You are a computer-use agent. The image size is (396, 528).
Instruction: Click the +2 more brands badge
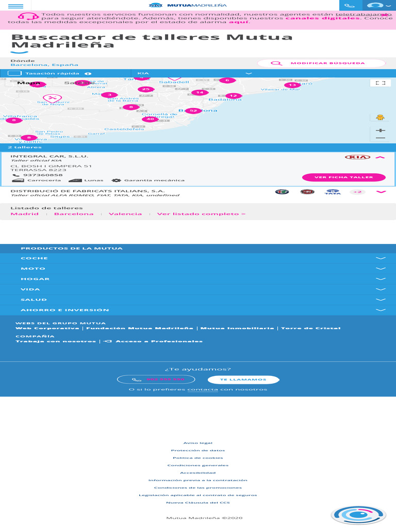tap(357, 192)
